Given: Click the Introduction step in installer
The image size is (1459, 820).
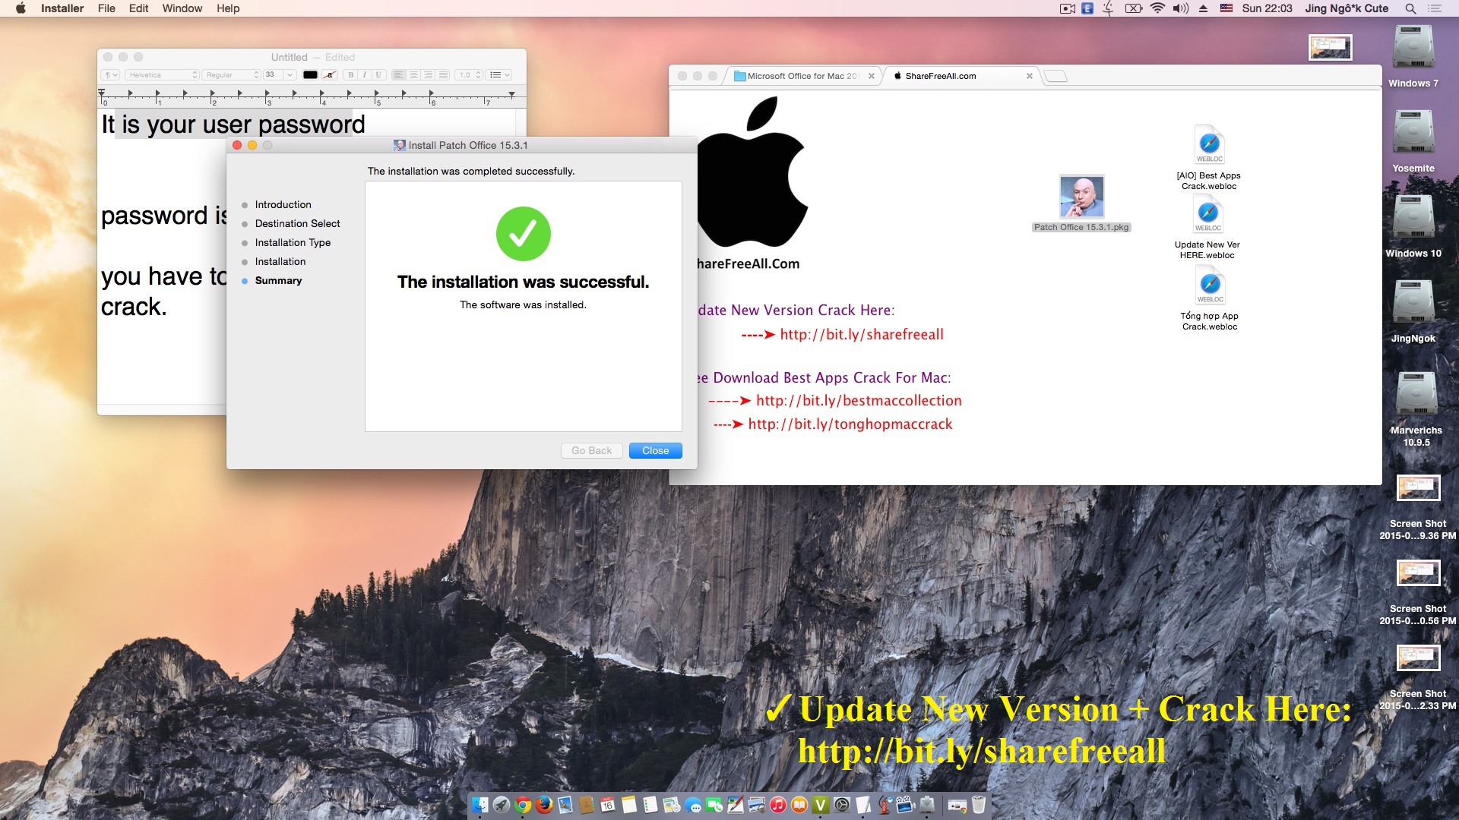Looking at the screenshot, I should coord(283,204).
